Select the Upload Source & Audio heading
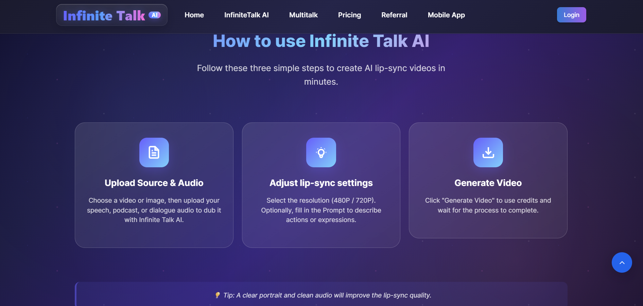 pyautogui.click(x=154, y=183)
